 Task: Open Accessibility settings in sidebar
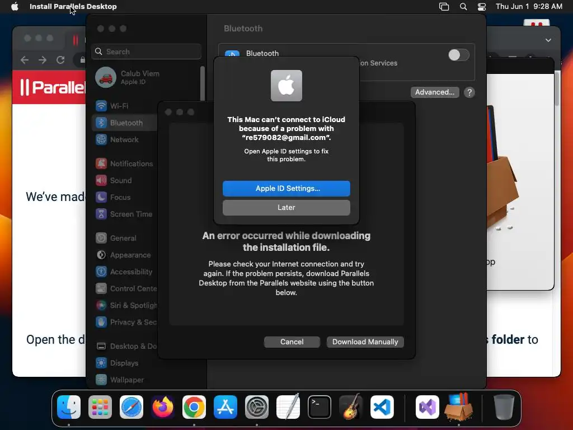(x=124, y=272)
